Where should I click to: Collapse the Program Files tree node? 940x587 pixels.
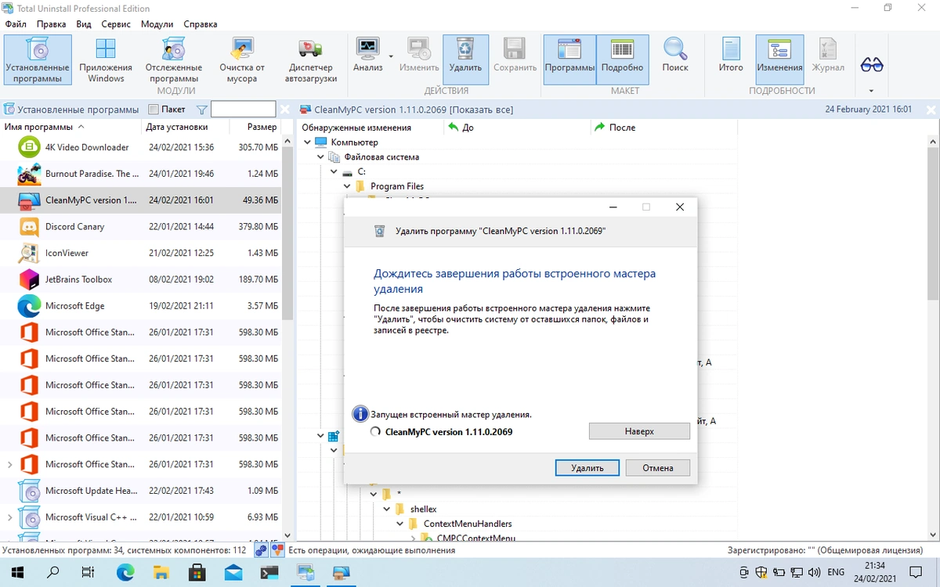[347, 186]
